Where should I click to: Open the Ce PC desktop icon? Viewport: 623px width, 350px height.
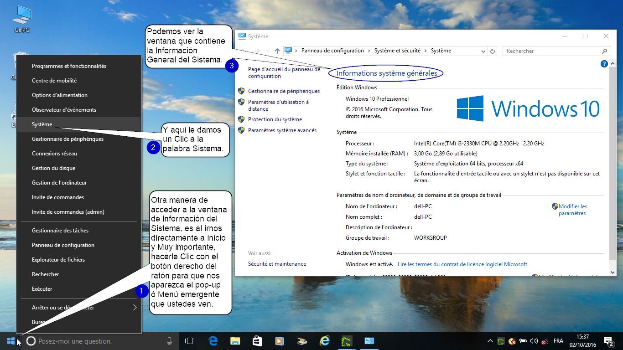(22, 20)
